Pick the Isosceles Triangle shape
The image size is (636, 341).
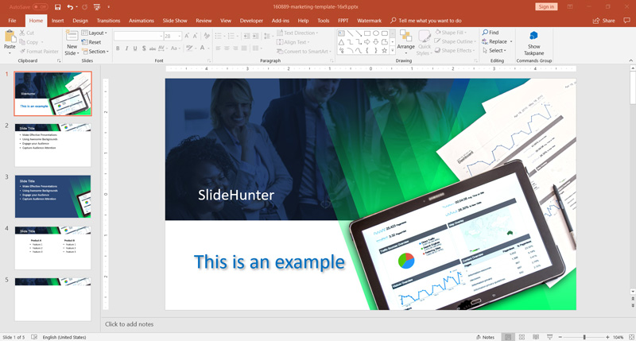tap(341, 42)
